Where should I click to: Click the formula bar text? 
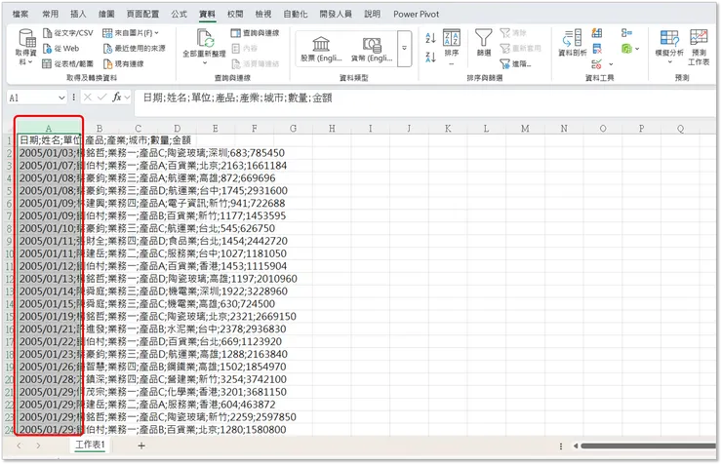[238, 97]
